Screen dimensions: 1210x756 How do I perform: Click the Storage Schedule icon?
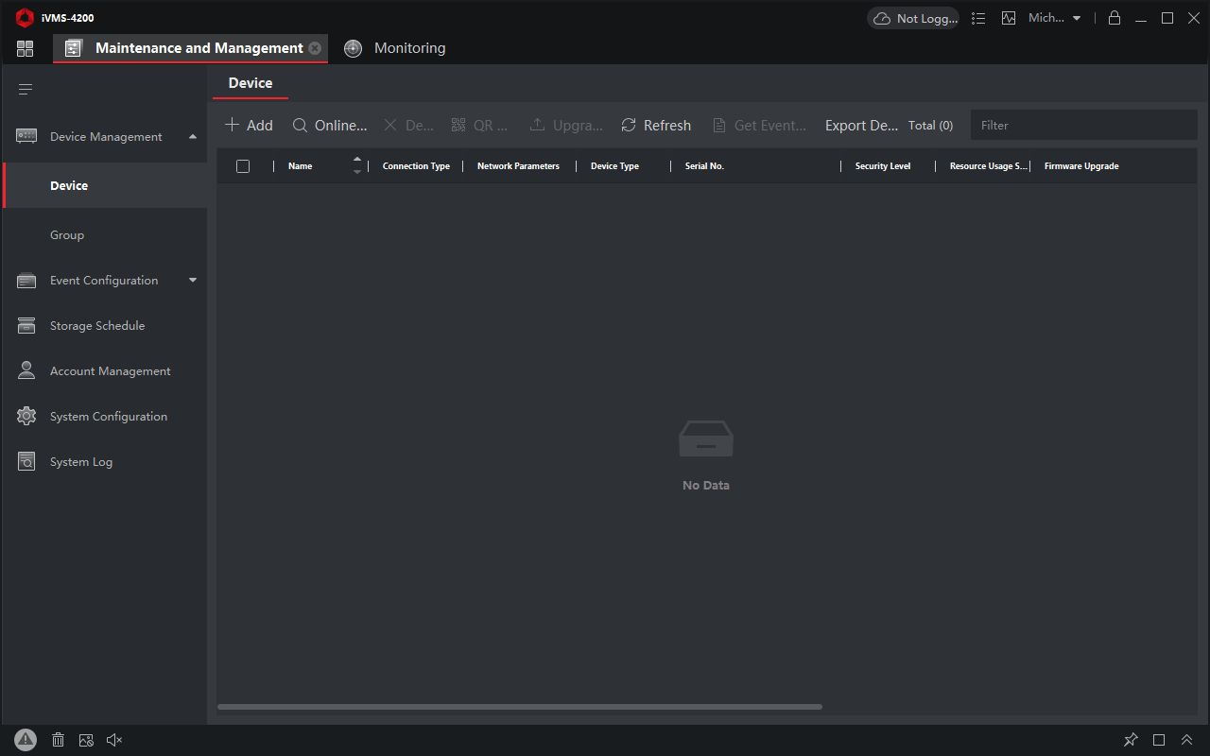click(x=26, y=326)
